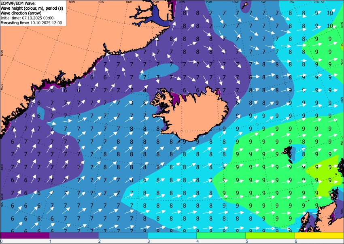Click the '25W' longitude label
Viewport: 344px width, 244px height.
click(155, 2)
